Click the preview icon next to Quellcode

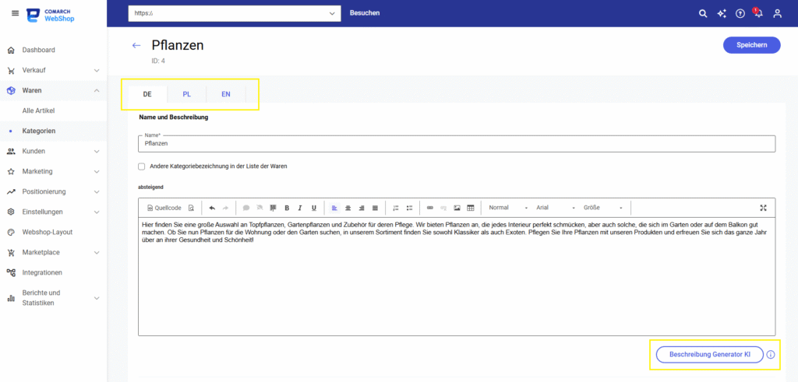(x=191, y=208)
